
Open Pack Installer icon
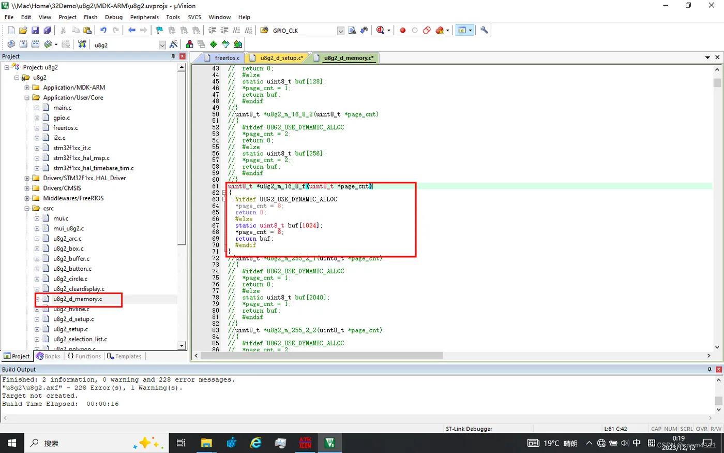(238, 45)
